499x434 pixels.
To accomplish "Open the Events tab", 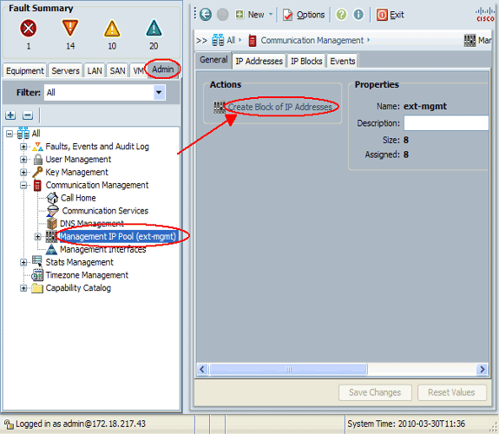I will point(343,61).
